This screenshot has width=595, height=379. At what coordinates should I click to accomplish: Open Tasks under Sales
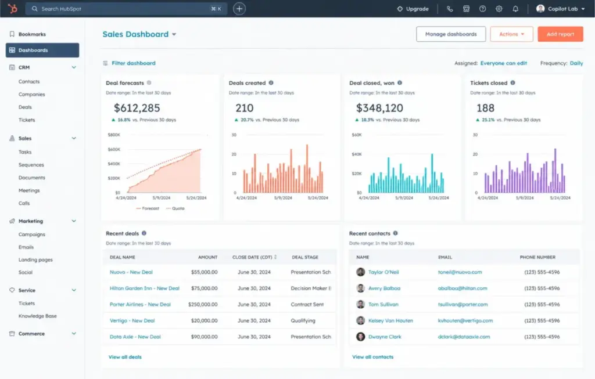(25, 152)
